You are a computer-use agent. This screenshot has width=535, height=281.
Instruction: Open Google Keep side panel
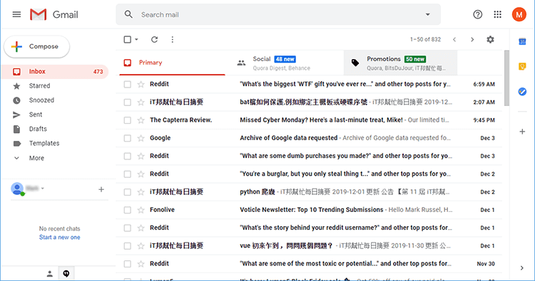[x=522, y=66]
